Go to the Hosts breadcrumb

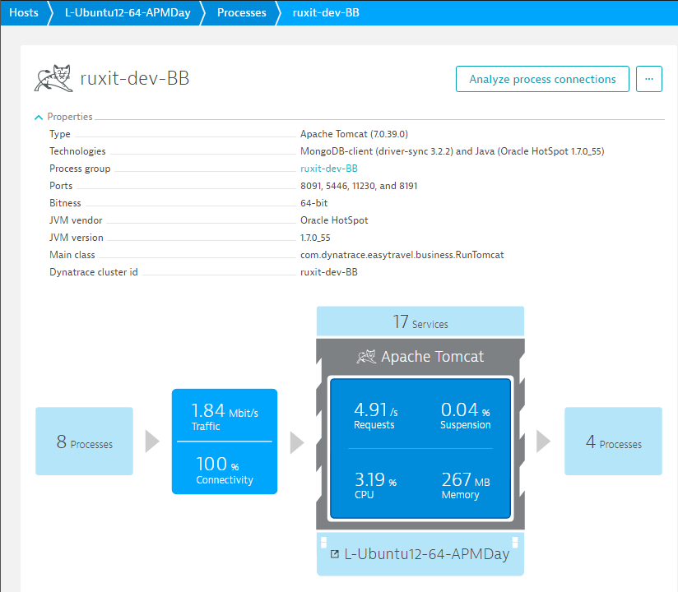tap(24, 12)
